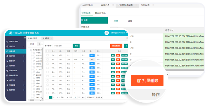Open the admin@cserver.com account dropdown
This screenshot has width=209, height=106.
(x=119, y=33)
